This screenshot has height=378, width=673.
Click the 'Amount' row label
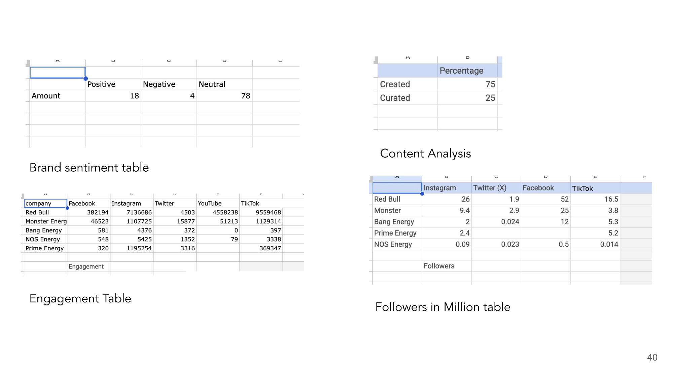[57, 96]
